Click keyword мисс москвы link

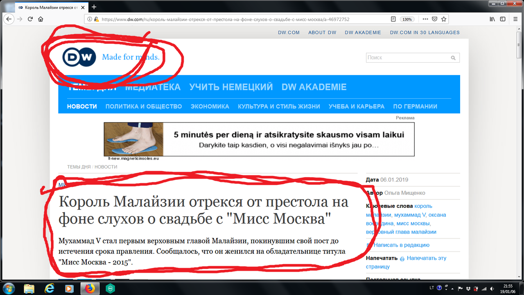point(413,223)
